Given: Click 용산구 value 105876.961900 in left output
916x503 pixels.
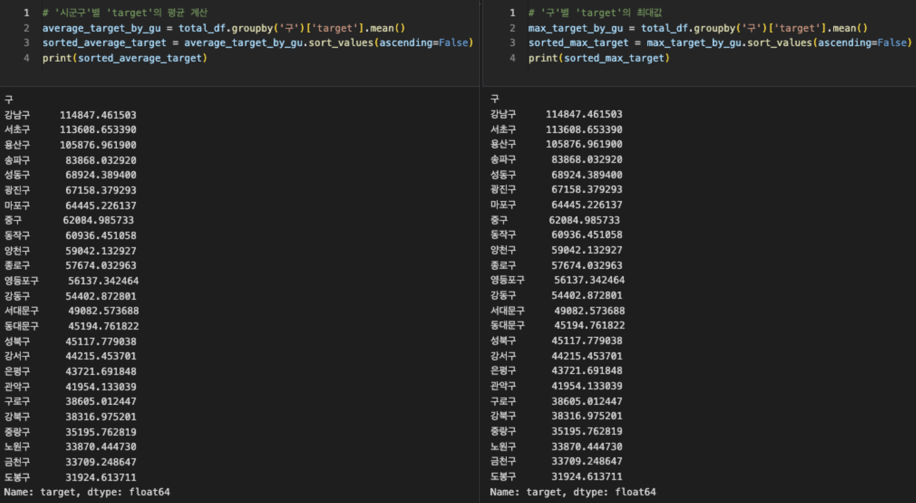Looking at the screenshot, I should coord(98,145).
